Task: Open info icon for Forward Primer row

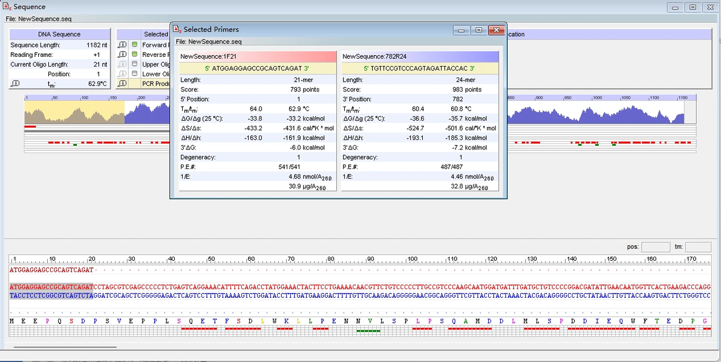Action: tap(122, 45)
